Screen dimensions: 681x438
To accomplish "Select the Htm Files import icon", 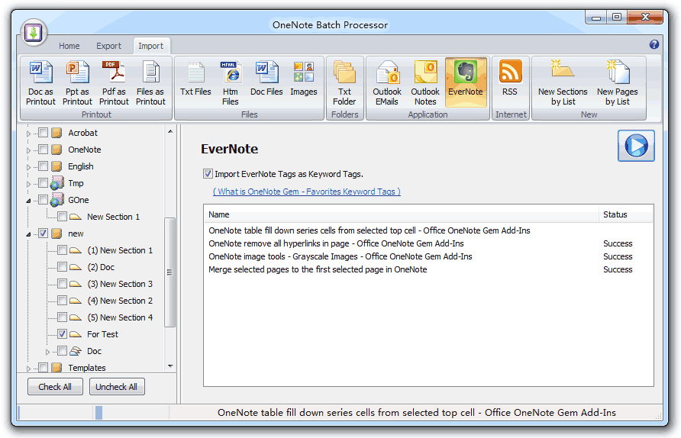I will point(231,83).
